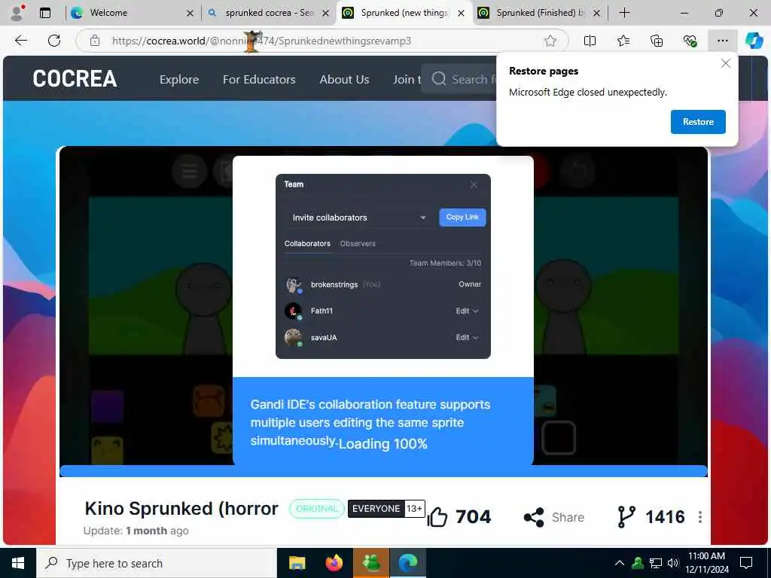The image size is (771, 578).
Task: Click the address bar URL
Action: pos(261,41)
